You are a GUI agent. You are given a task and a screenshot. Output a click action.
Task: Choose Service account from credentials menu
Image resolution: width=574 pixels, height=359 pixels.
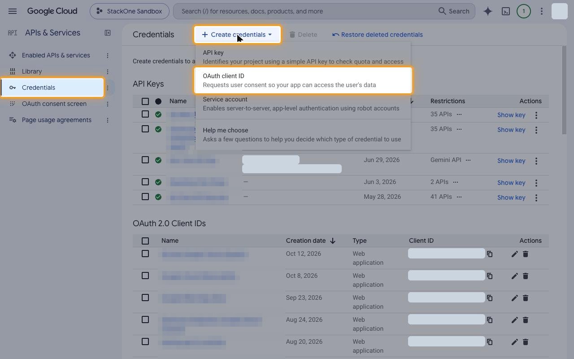(x=303, y=104)
